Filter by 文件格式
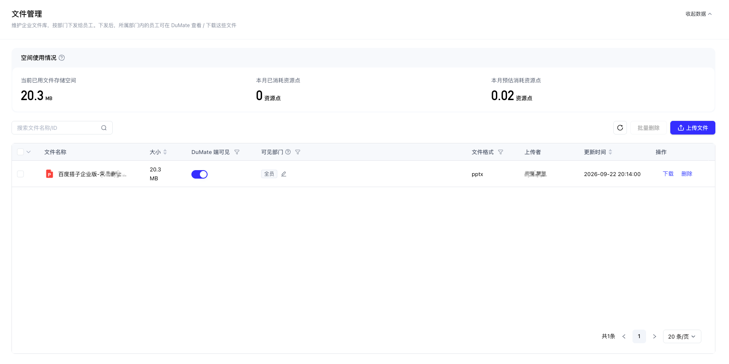 501,152
